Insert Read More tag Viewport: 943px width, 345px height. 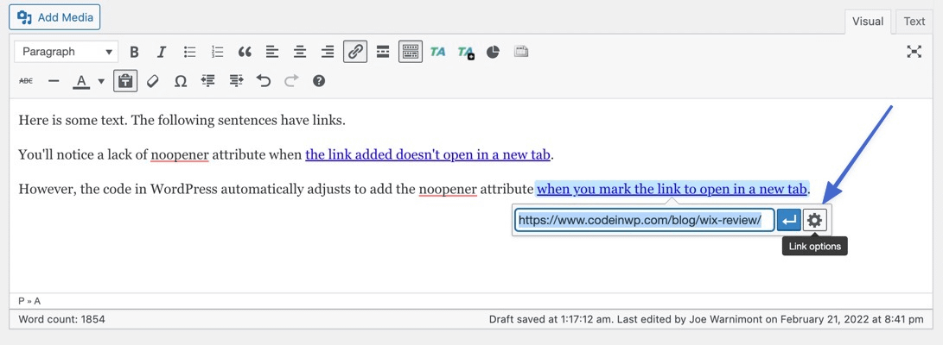click(x=383, y=53)
